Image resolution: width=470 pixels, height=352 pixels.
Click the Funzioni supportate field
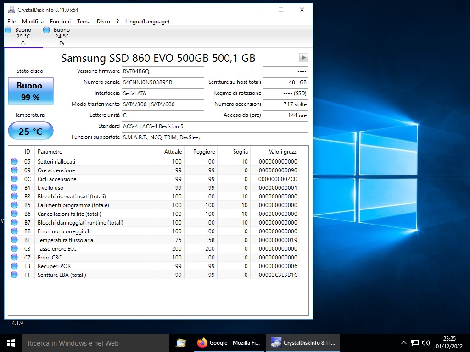click(215, 137)
